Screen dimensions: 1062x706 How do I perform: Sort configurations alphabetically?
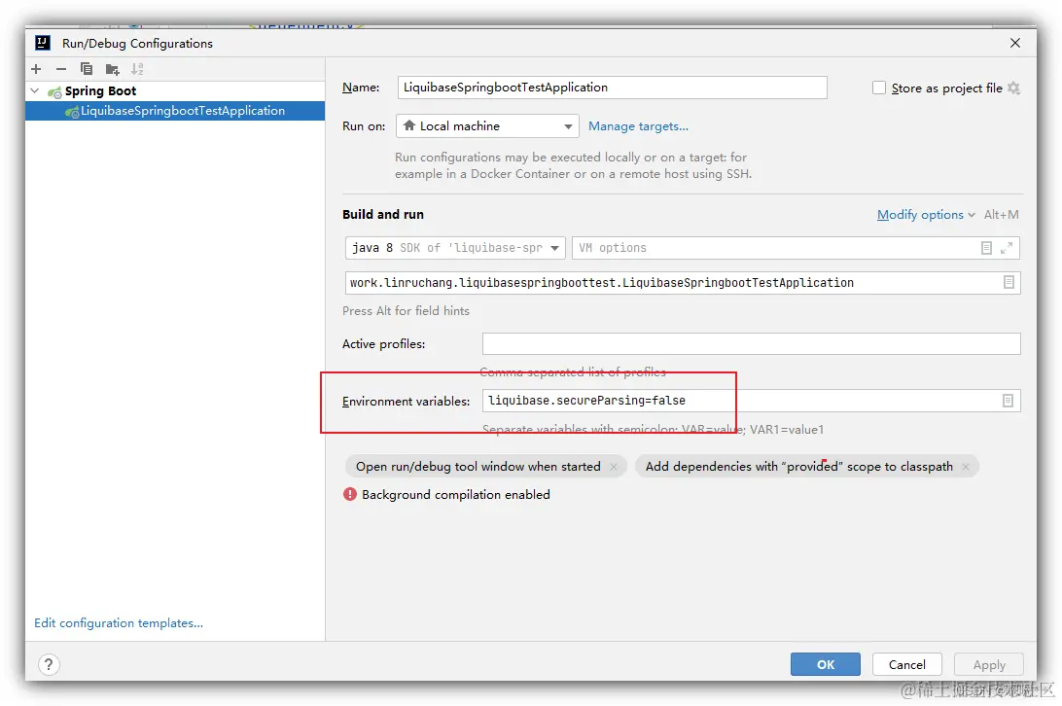tap(137, 69)
